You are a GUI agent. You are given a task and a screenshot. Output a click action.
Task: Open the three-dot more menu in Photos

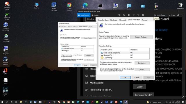click(x=183, y=15)
